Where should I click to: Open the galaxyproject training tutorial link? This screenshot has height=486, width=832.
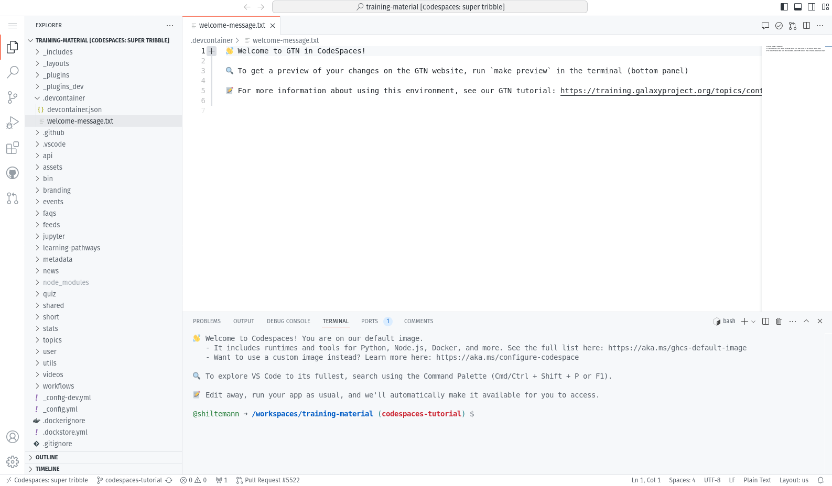pos(661,91)
